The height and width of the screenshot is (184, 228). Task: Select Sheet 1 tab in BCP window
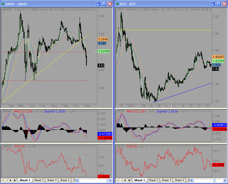tap(139, 180)
